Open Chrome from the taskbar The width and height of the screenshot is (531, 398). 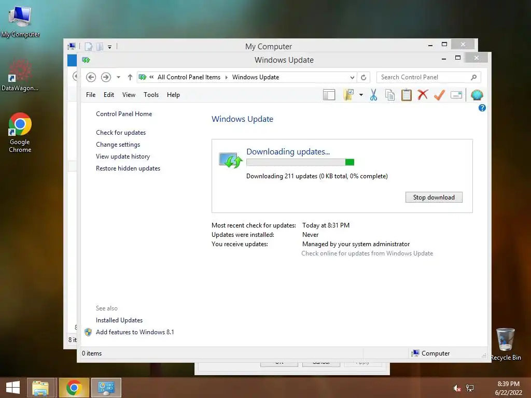coord(74,388)
